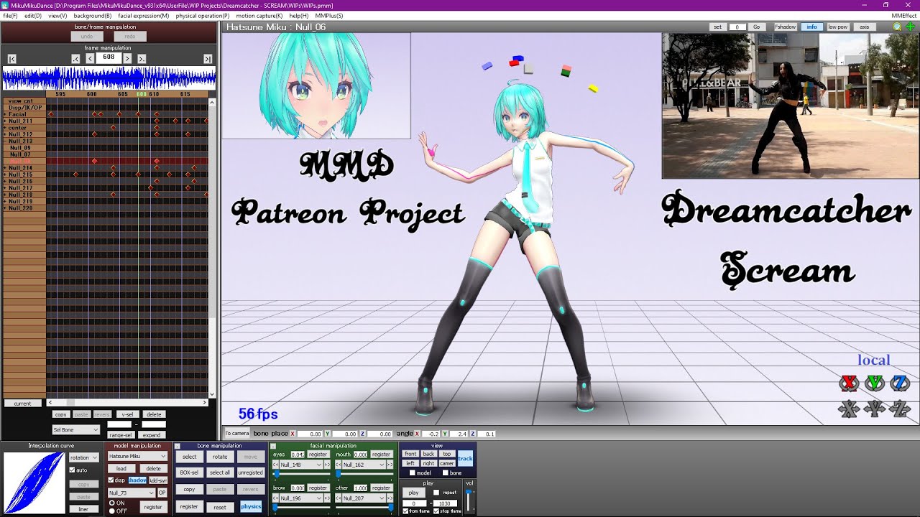Open the edit(D) menu
The height and width of the screenshot is (517, 920).
(x=32, y=15)
